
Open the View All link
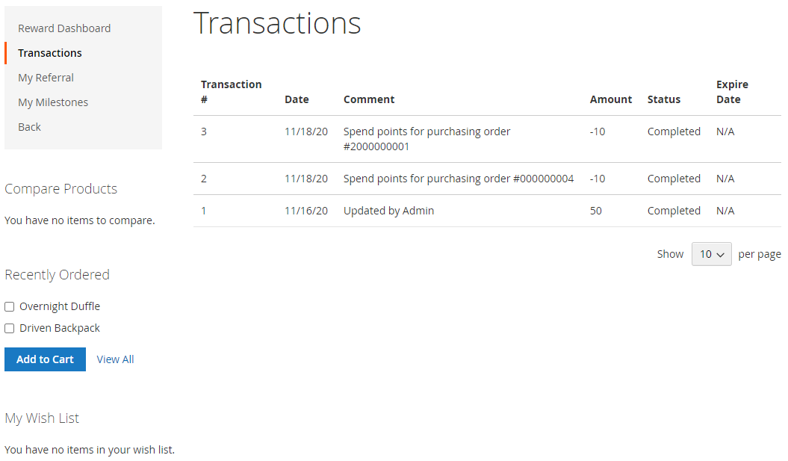click(x=115, y=359)
